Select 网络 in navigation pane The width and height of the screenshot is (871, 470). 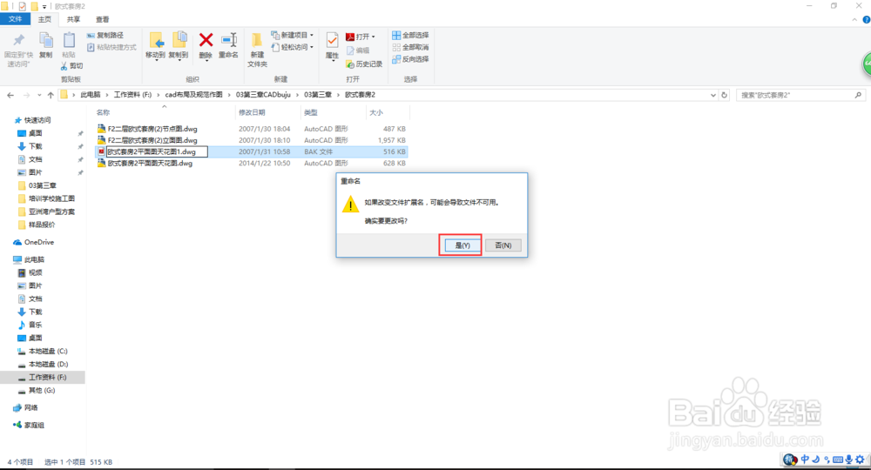[31, 408]
